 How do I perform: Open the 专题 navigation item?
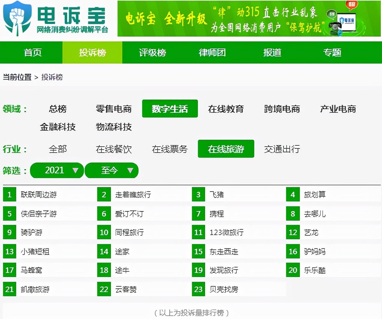pos(332,52)
